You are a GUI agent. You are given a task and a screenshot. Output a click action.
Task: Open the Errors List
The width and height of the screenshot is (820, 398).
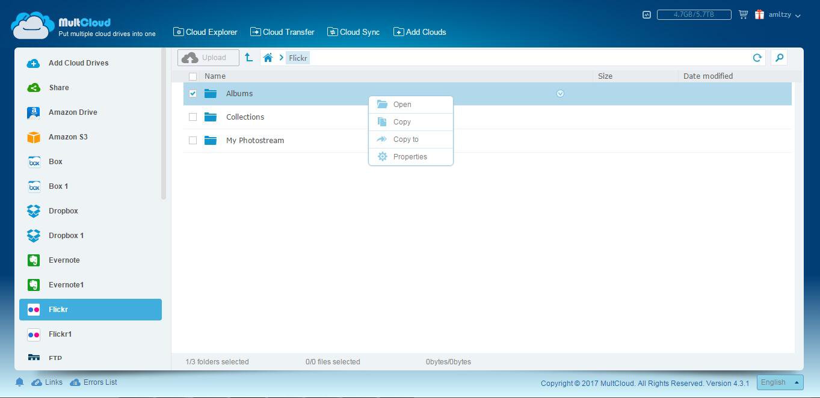93,382
